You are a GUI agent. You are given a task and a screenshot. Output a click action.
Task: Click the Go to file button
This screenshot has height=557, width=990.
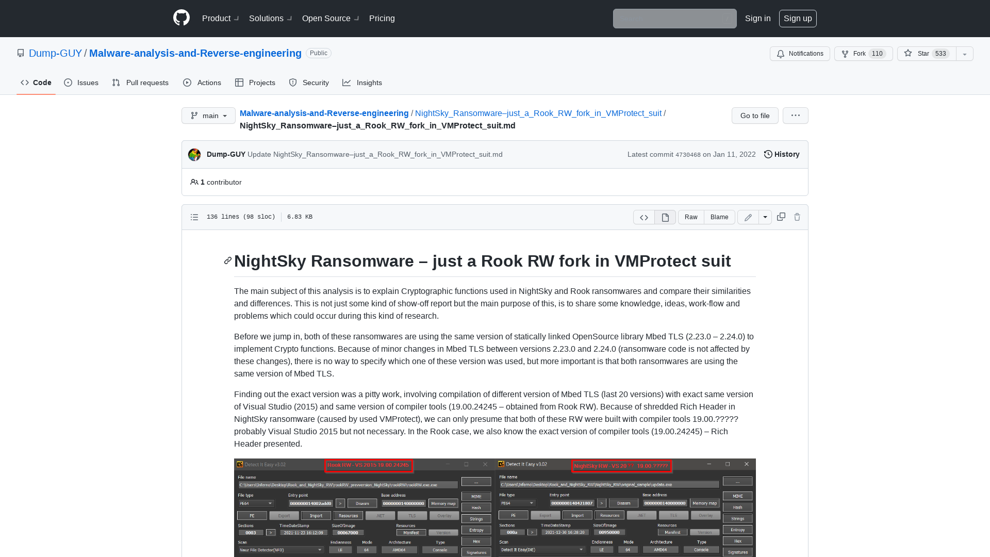point(755,116)
